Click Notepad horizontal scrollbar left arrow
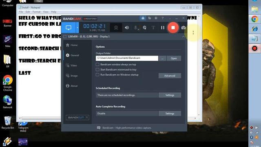 tap(20, 118)
